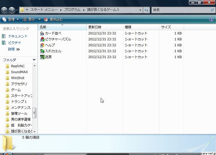
Task: Click the 書き込む burn button
Action: pos(53,19)
